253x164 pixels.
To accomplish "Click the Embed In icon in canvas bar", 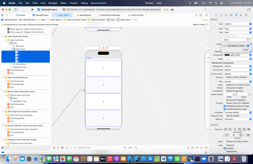I will tap(206, 147).
